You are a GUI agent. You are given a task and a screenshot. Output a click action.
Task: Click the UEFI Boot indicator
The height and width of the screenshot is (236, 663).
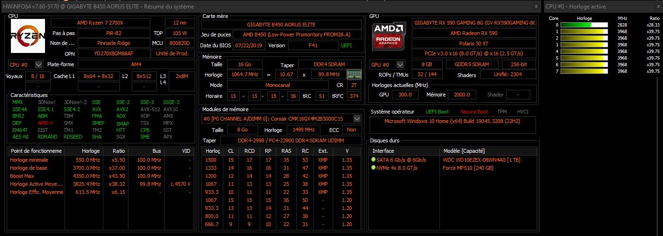pyautogui.click(x=437, y=112)
